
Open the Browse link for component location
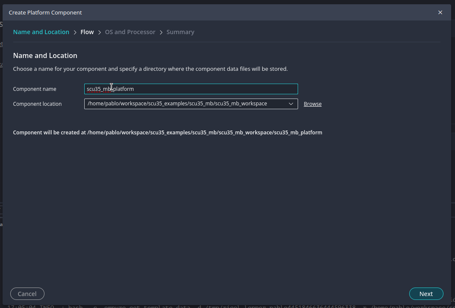pyautogui.click(x=313, y=104)
